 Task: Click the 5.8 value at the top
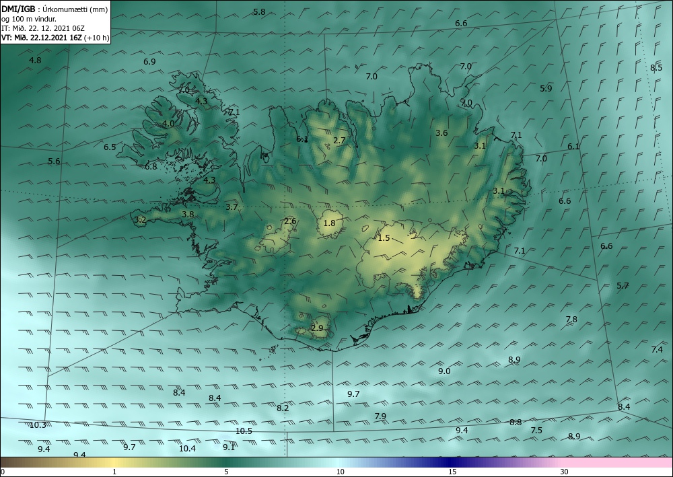click(x=259, y=12)
